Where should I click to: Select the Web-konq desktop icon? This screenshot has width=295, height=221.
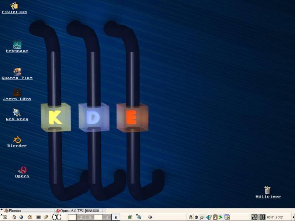point(17,115)
